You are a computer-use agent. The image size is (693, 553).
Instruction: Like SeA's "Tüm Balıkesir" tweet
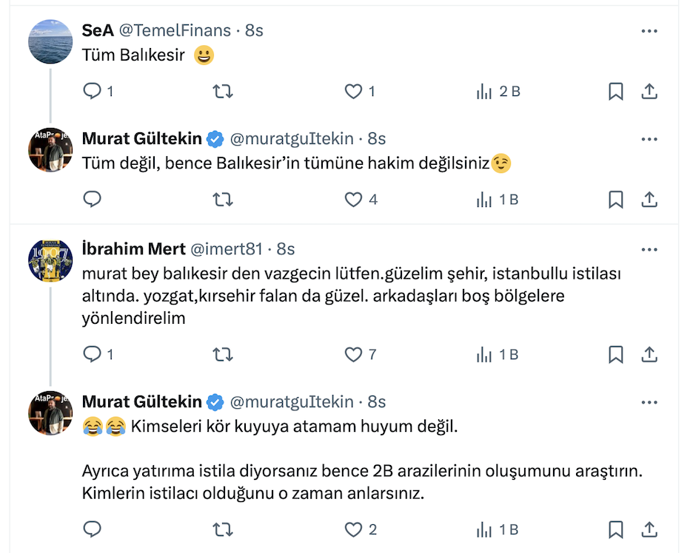pyautogui.click(x=354, y=92)
